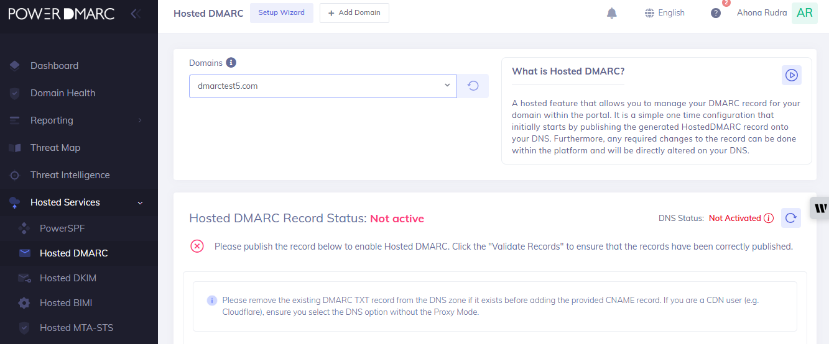Viewport: 829px width, 344px height.
Task: Click the Hosted DMARC Record Status label
Action: coord(278,219)
